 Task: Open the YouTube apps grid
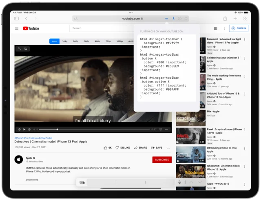click(x=216, y=28)
